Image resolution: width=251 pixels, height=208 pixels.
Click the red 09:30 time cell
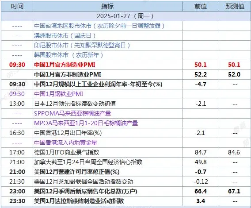pos(17,65)
